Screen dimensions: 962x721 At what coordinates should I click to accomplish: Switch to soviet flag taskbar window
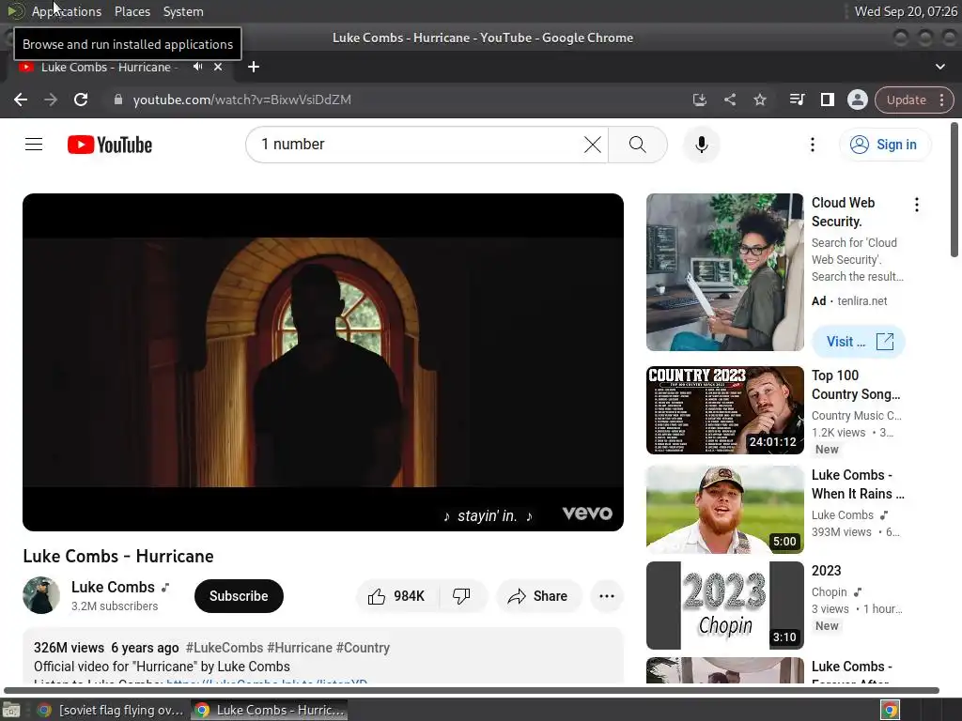click(x=111, y=710)
